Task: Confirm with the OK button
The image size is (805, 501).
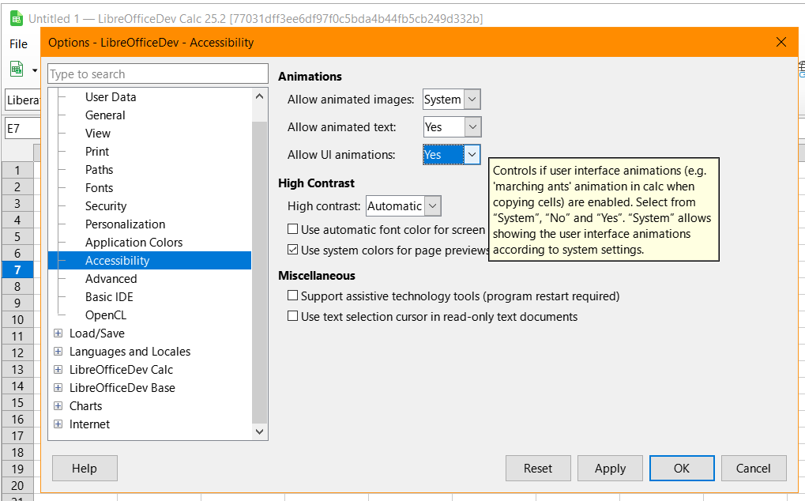Action: (682, 468)
